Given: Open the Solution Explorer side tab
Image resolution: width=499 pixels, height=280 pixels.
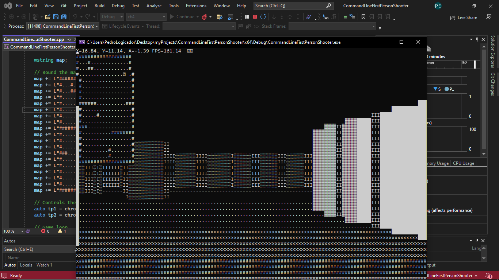Looking at the screenshot, I should pos(492,52).
